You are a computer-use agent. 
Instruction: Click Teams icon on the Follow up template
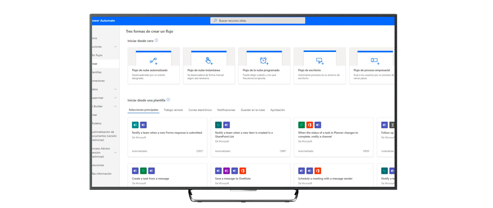pos(384,125)
